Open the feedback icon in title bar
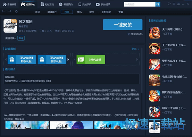The height and width of the screenshot is (137, 192). point(178,4)
